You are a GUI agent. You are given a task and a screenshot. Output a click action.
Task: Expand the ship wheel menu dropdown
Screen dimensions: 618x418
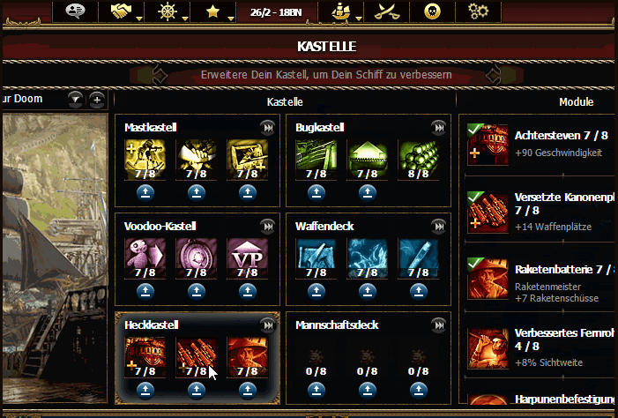(x=185, y=19)
